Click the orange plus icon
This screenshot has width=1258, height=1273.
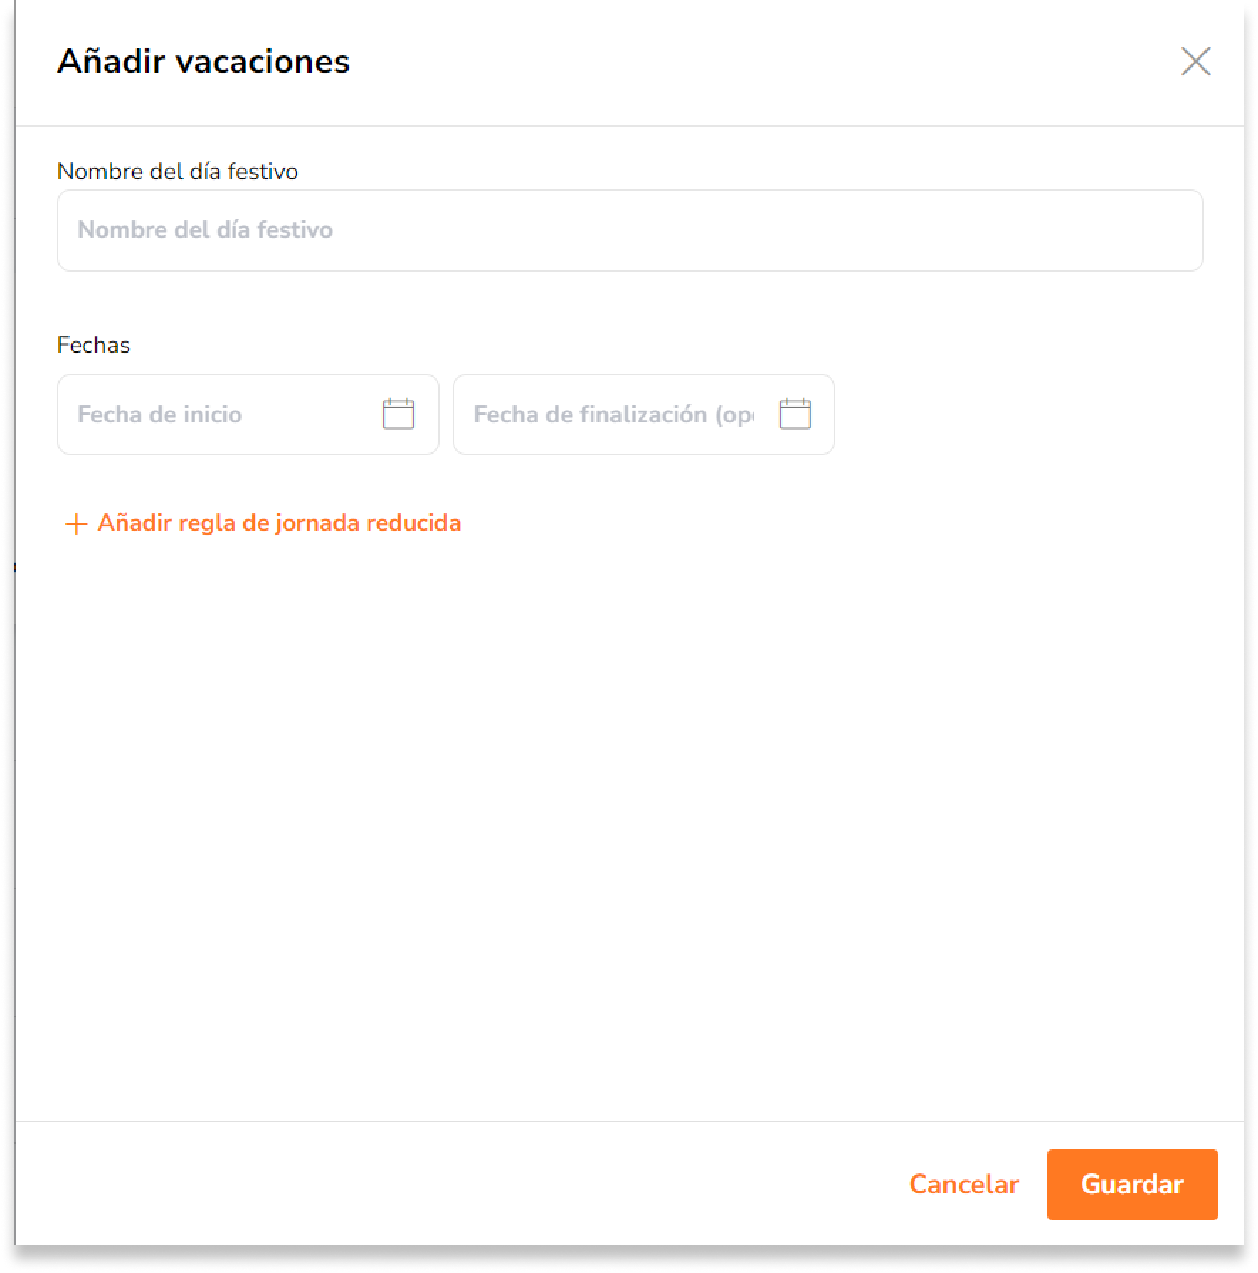point(76,524)
